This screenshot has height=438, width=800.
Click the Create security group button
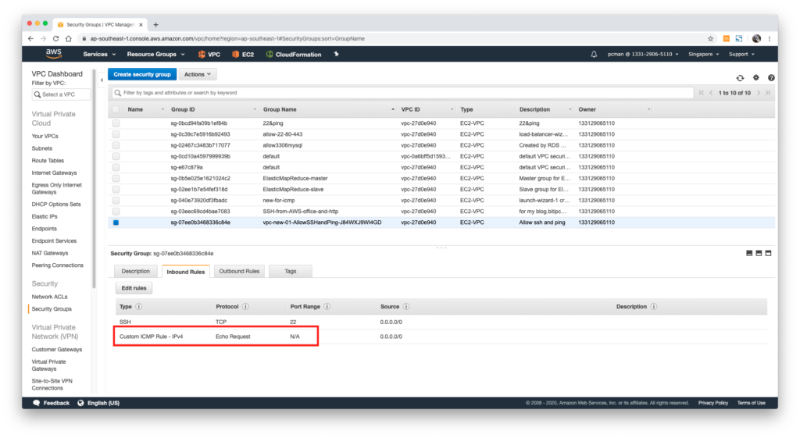click(141, 74)
